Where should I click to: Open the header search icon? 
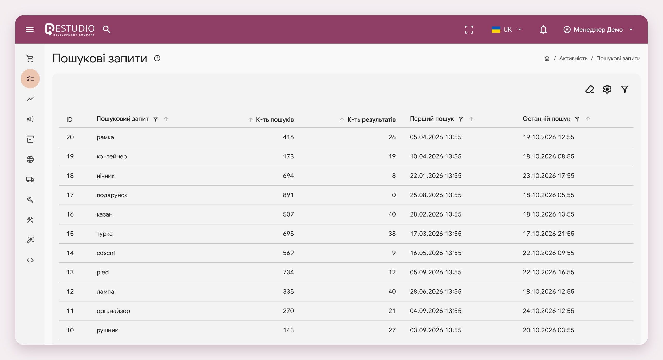(x=107, y=29)
